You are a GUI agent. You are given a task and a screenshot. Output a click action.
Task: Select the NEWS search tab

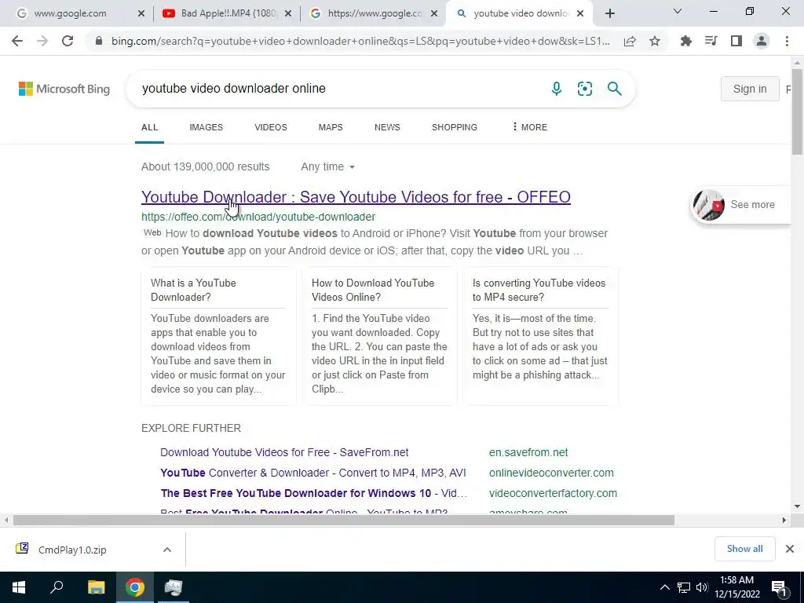(x=387, y=127)
